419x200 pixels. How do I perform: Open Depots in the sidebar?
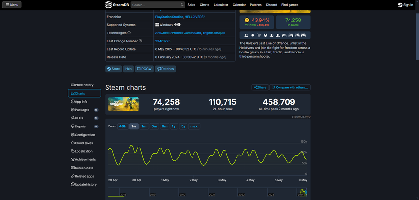click(85, 126)
